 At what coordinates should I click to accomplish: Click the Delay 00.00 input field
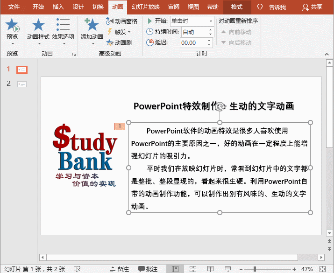pos(193,43)
